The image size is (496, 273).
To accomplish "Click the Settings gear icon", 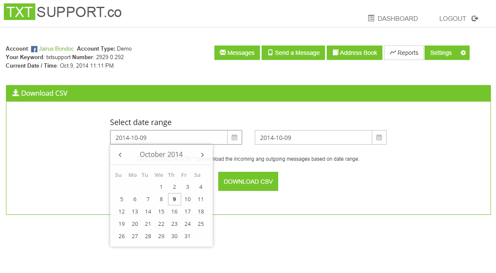I will click(x=463, y=53).
